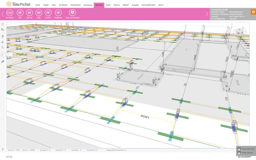The width and height of the screenshot is (256, 160).
Task: Select the pan hand tool
Action: [x=3, y=36]
